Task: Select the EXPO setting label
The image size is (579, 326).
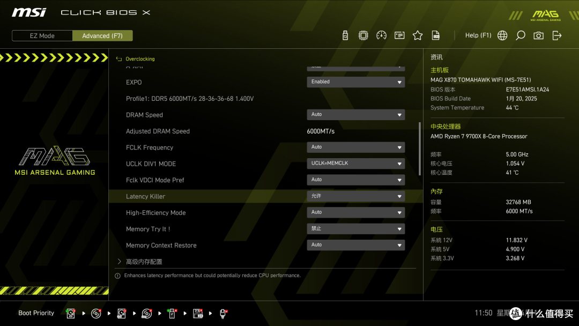Action: click(x=133, y=83)
